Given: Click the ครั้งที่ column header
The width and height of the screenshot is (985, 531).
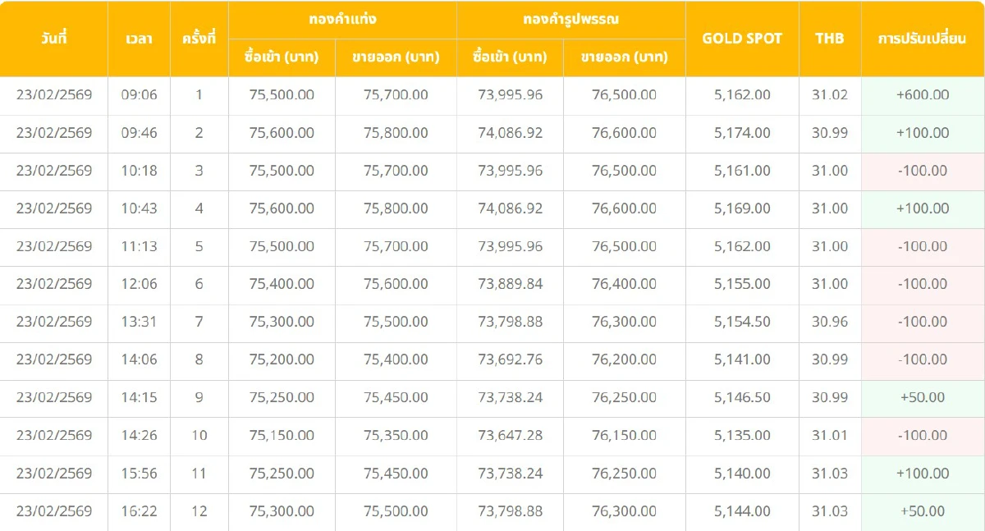Looking at the screenshot, I should point(199,39).
